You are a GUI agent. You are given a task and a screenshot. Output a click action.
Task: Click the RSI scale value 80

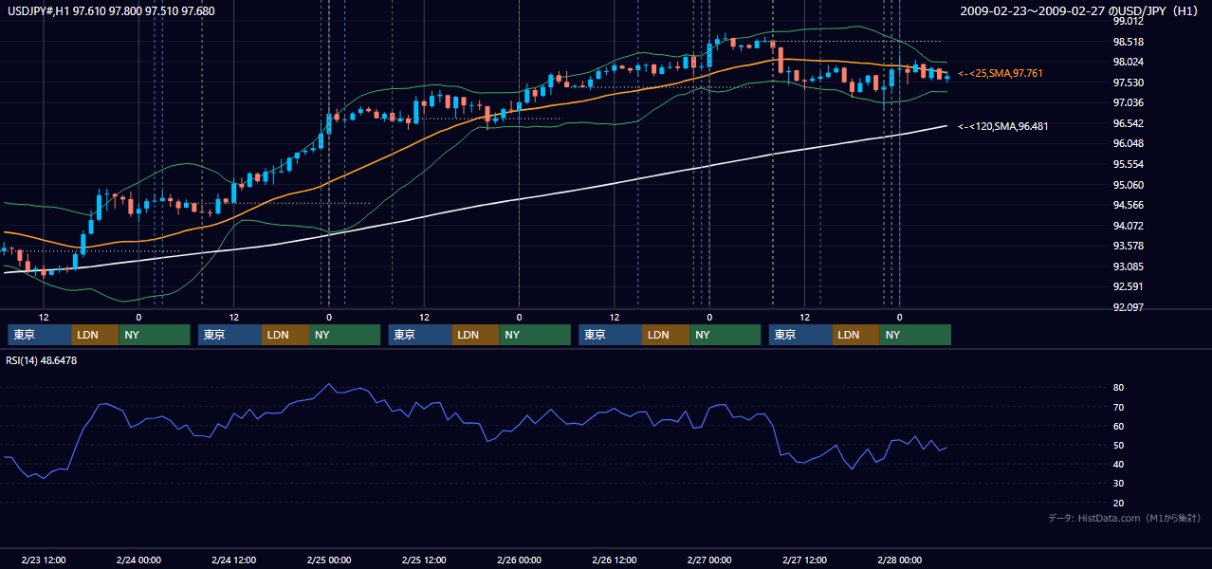tap(1118, 388)
